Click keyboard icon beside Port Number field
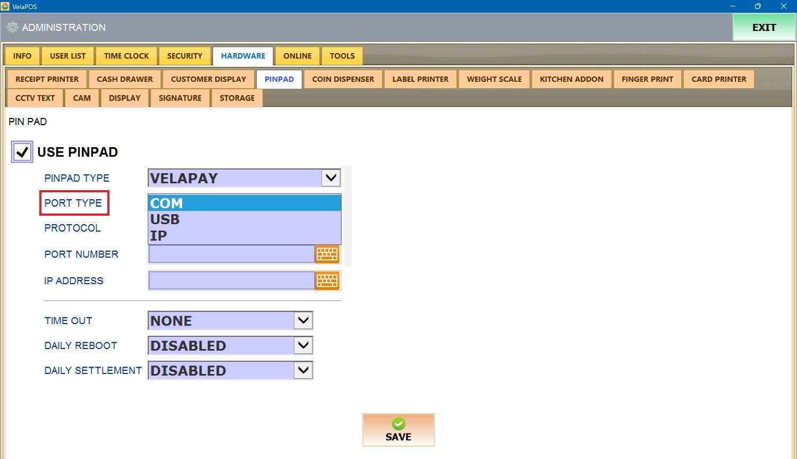 (327, 254)
